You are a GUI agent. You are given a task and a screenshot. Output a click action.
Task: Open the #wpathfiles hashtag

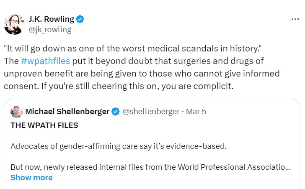(x=45, y=61)
